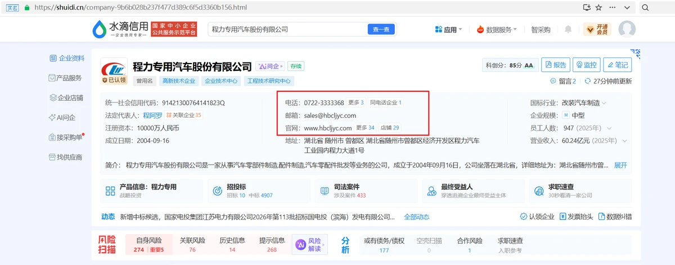This screenshot has width=675, height=265.
Task: Click the 企业技术中心 tag
Action: [x=220, y=81]
